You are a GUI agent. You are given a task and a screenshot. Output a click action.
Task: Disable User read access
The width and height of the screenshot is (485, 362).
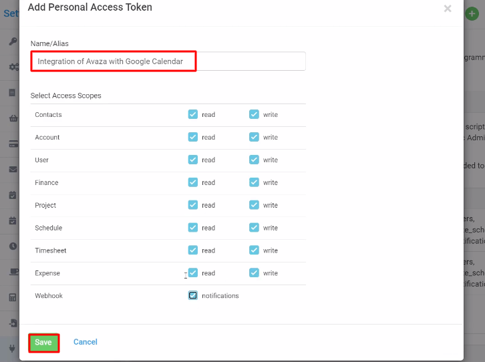click(192, 160)
